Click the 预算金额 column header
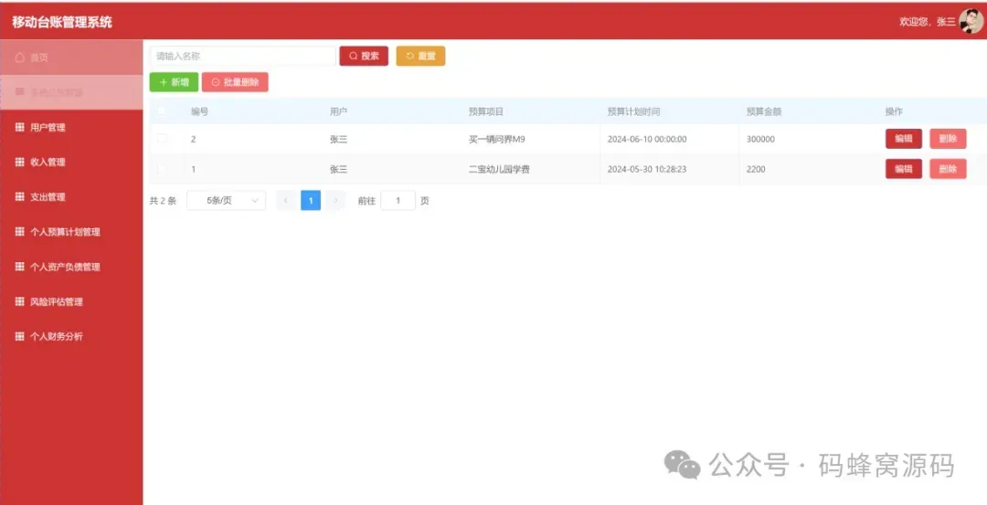This screenshot has height=505, width=987. 763,112
